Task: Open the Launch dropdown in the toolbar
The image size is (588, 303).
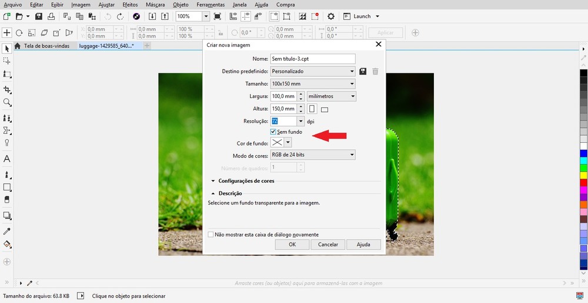Action: click(x=377, y=16)
